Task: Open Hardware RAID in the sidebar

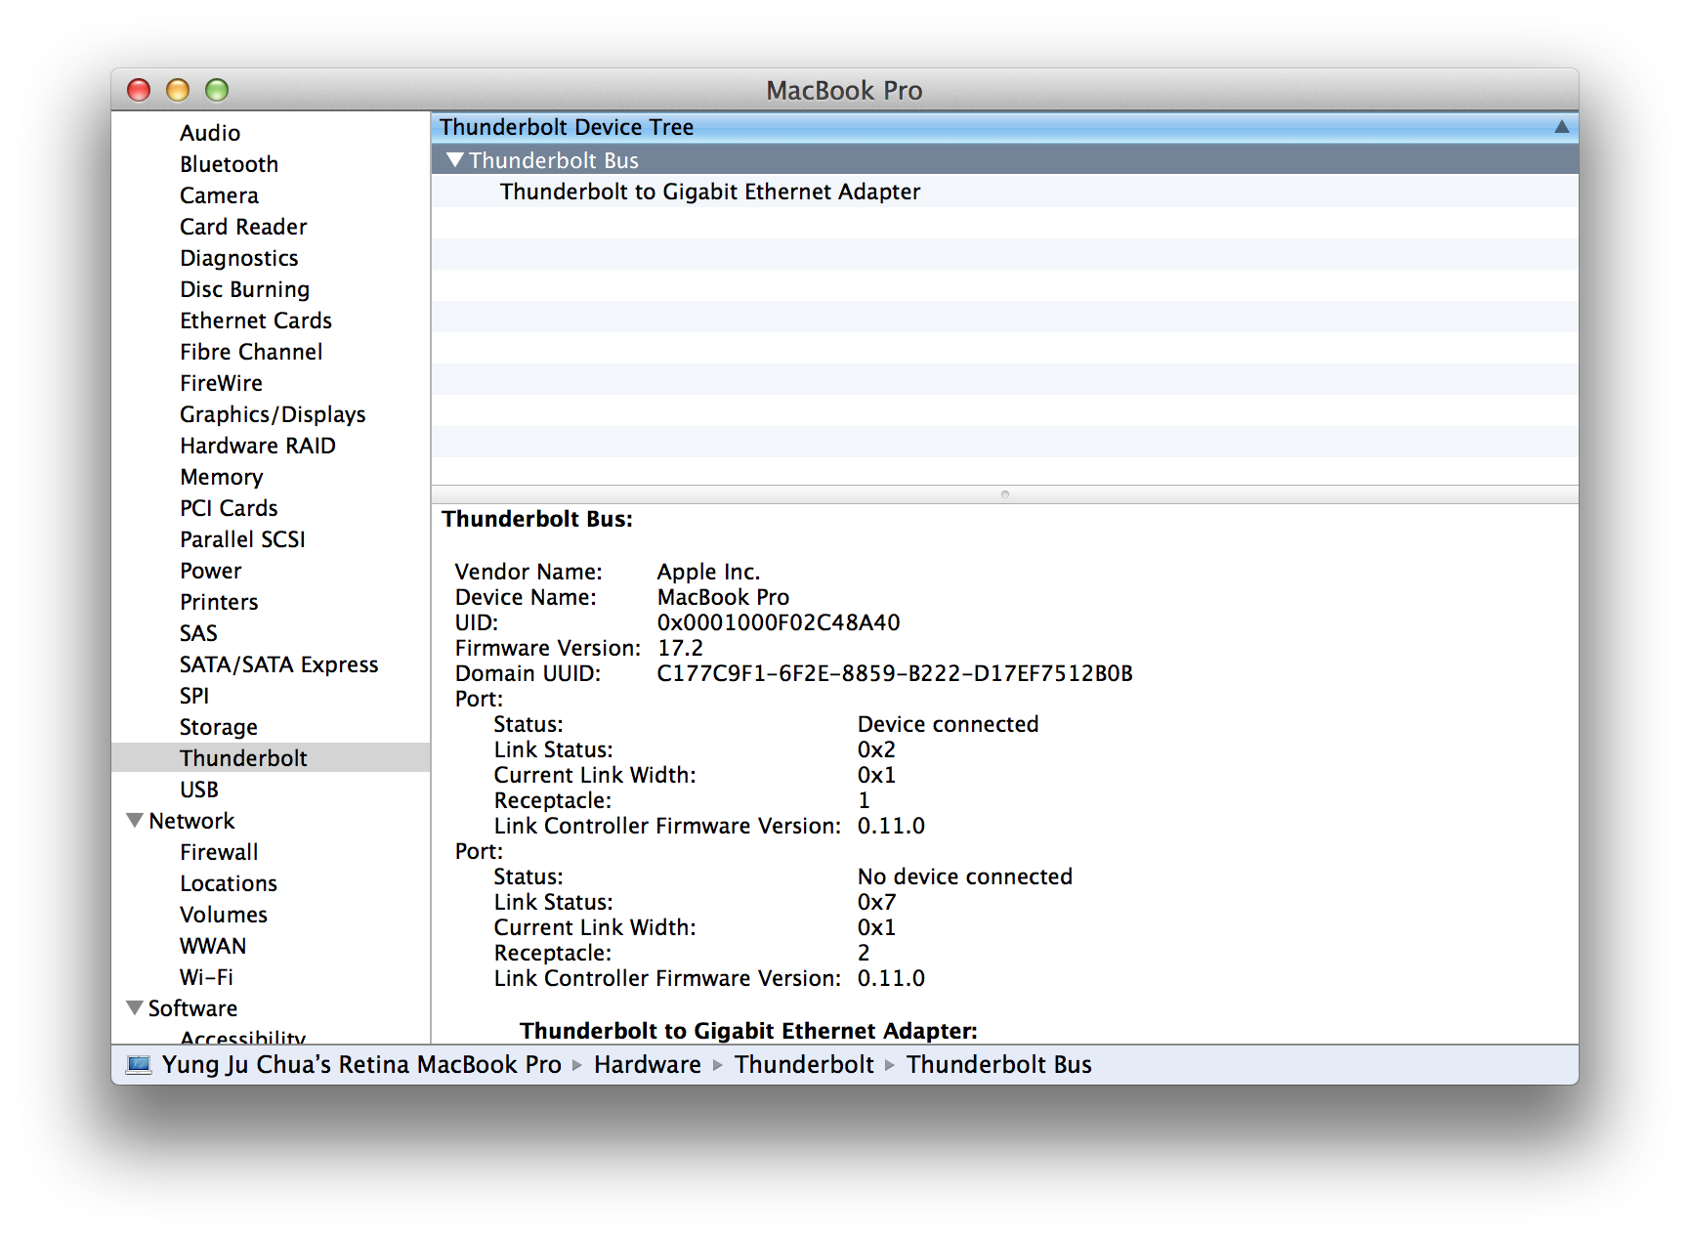Action: tap(258, 446)
